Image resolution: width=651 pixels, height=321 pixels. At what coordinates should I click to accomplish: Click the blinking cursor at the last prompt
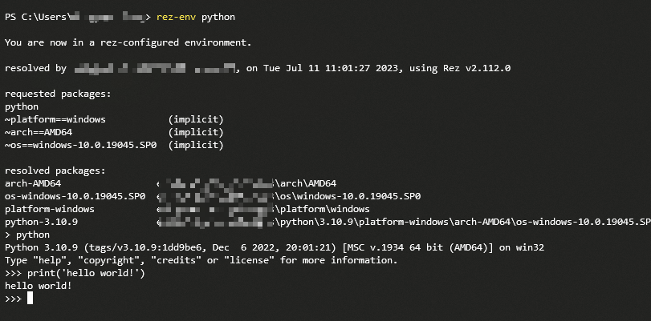pyautogui.click(x=30, y=299)
